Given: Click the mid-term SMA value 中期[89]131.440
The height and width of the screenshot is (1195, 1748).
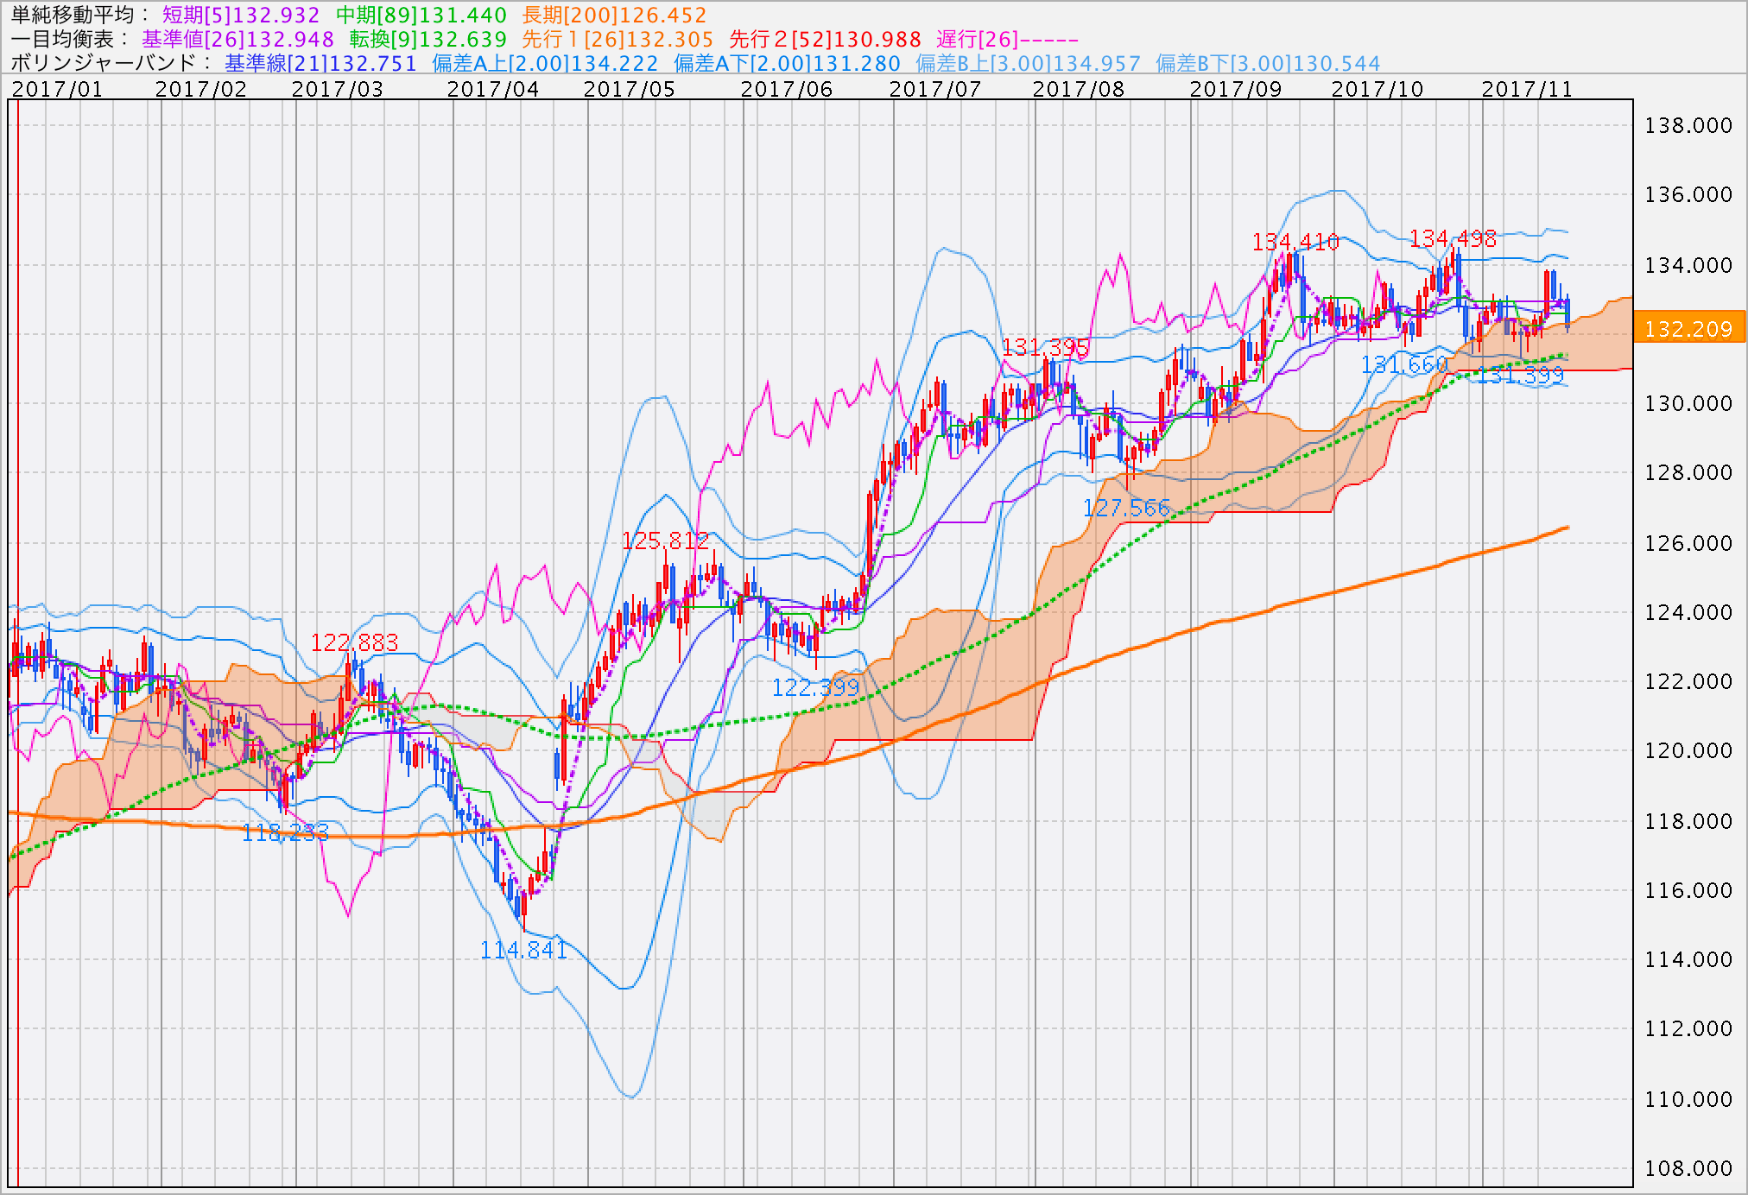Looking at the screenshot, I should pyautogui.click(x=421, y=15).
